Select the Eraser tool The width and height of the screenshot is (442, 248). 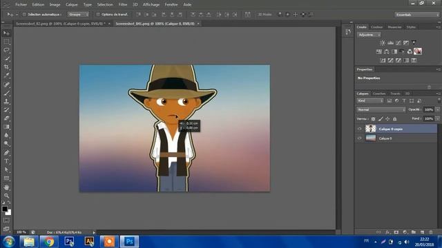coord(6,118)
